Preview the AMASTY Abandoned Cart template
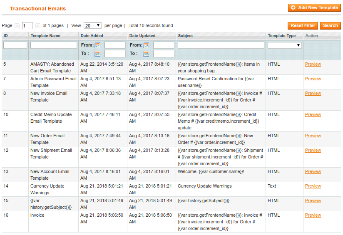The image size is (343, 235). 313,64
